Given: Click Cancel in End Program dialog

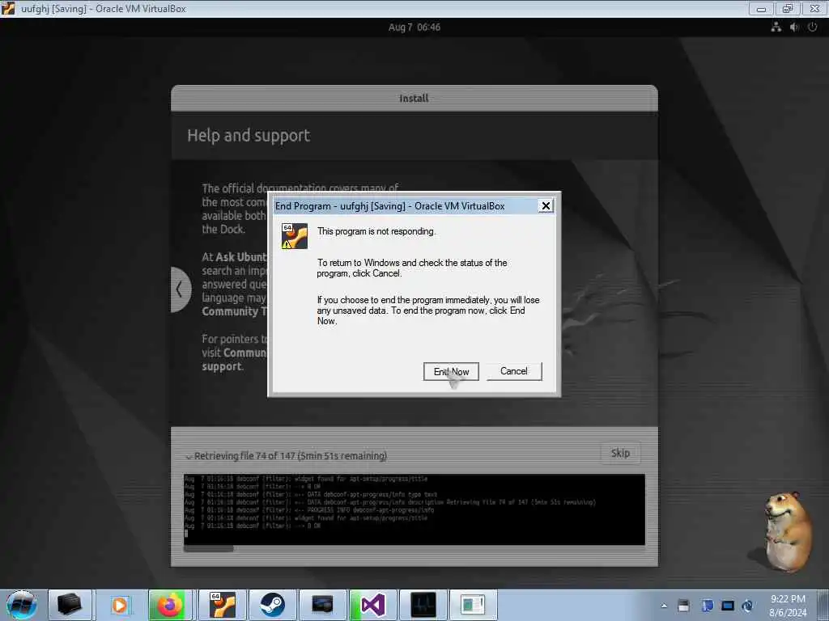Looking at the screenshot, I should tap(514, 371).
